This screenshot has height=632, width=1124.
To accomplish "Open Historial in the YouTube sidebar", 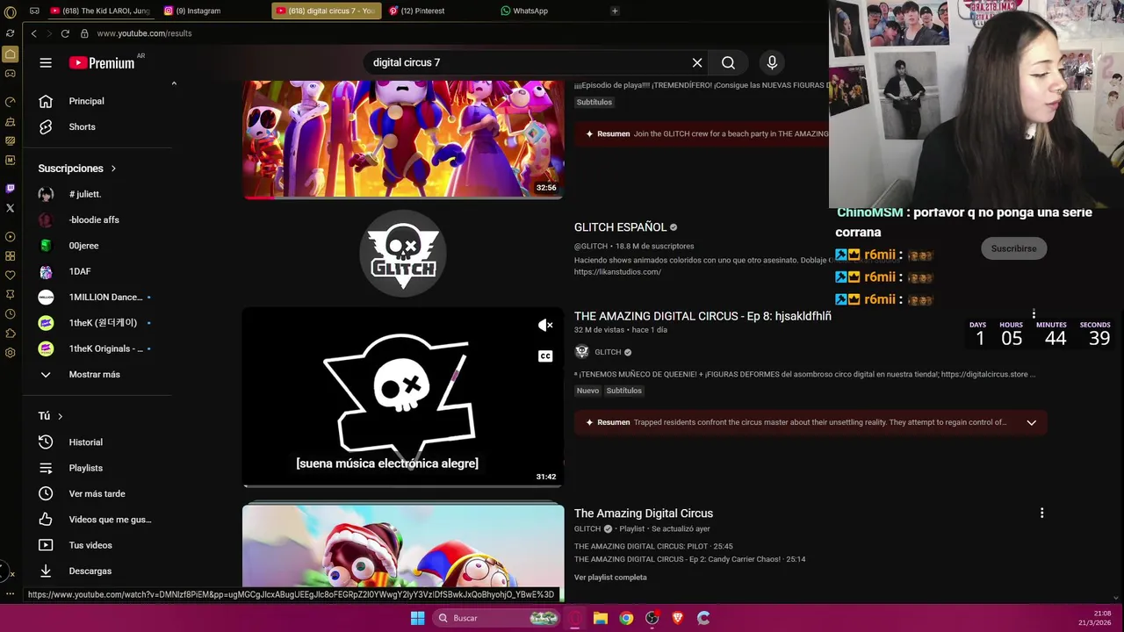I will (x=85, y=442).
